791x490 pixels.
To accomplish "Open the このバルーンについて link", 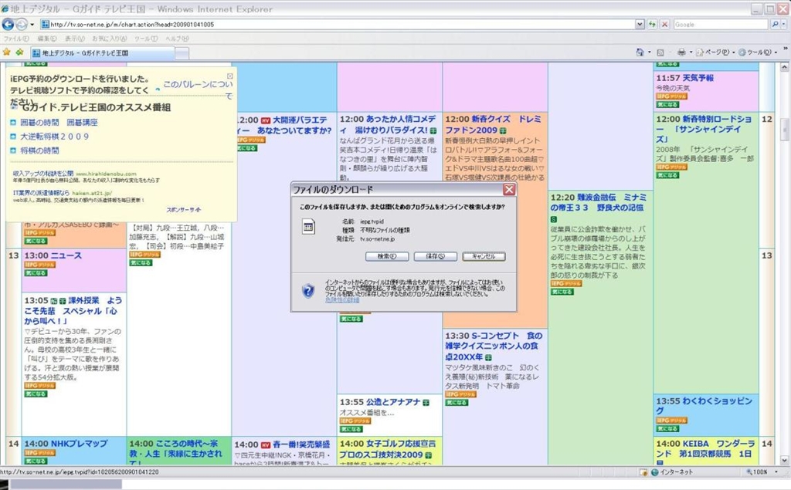I will pyautogui.click(x=198, y=90).
